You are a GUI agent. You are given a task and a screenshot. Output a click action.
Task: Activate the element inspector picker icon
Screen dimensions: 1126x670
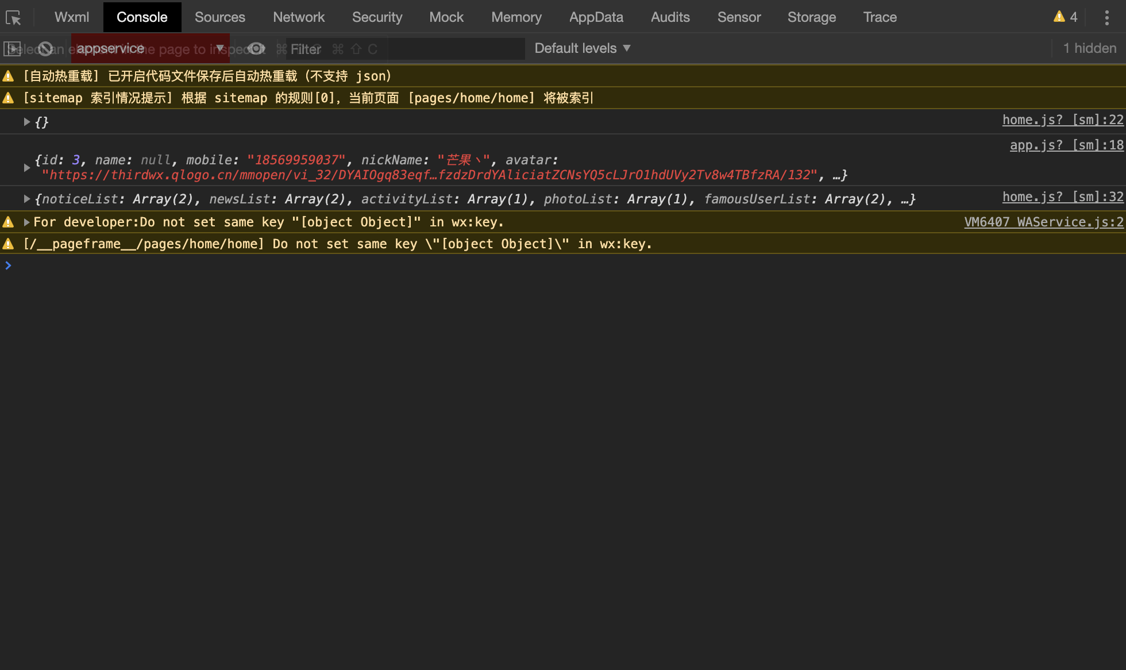13,18
